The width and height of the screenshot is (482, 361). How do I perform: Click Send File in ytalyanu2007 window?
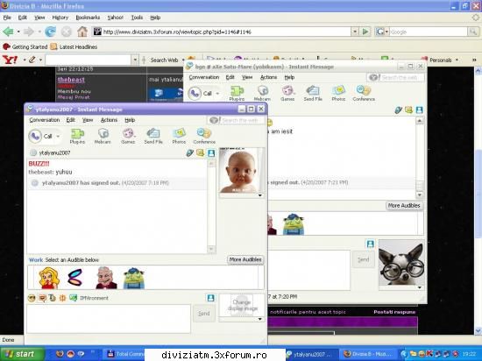pos(153,136)
